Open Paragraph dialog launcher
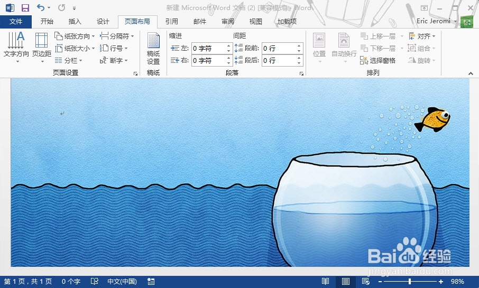 coord(301,73)
